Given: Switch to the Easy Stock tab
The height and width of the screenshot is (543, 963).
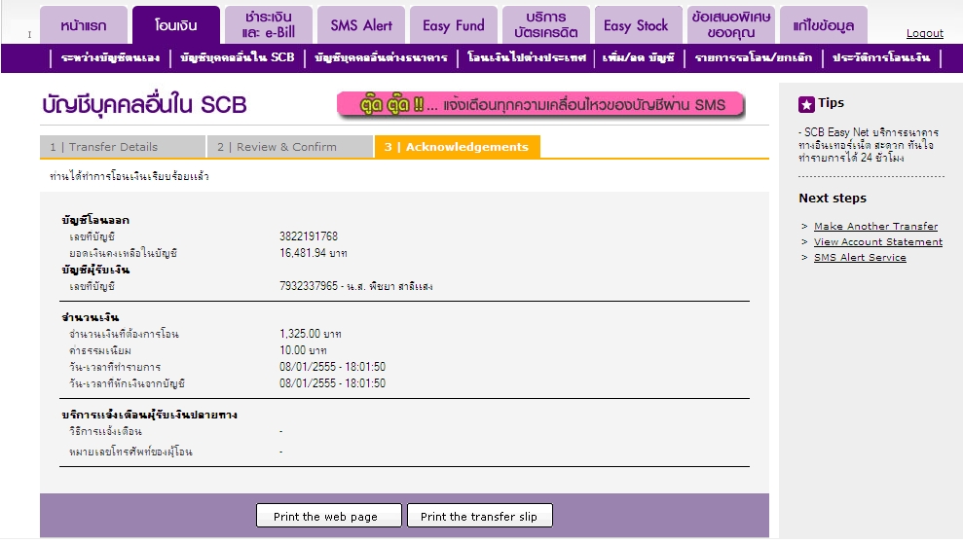Looking at the screenshot, I should (639, 25).
